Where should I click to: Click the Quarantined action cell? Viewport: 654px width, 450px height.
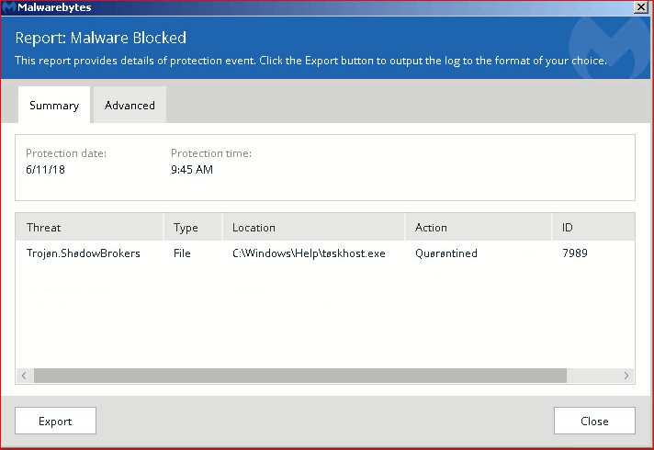pos(446,253)
